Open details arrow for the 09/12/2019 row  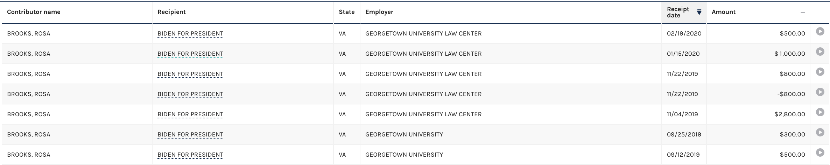[x=820, y=152]
